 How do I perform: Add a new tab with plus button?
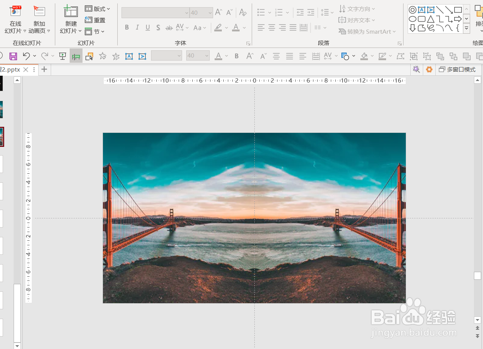44,69
